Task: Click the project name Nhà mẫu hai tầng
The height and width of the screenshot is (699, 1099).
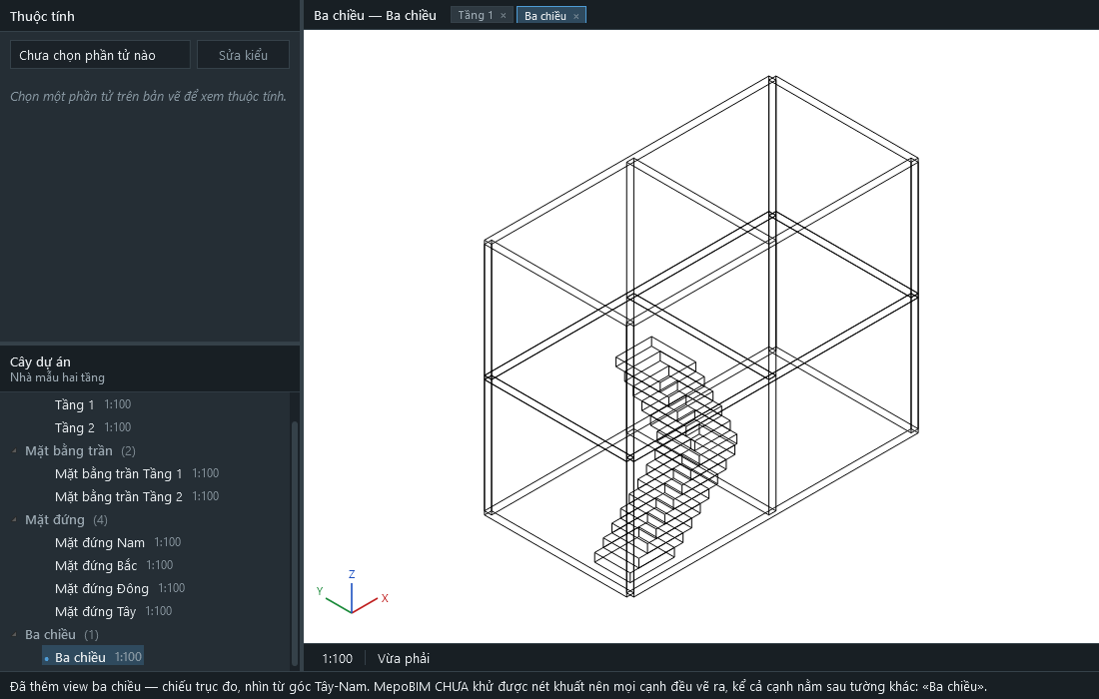Action: point(58,377)
